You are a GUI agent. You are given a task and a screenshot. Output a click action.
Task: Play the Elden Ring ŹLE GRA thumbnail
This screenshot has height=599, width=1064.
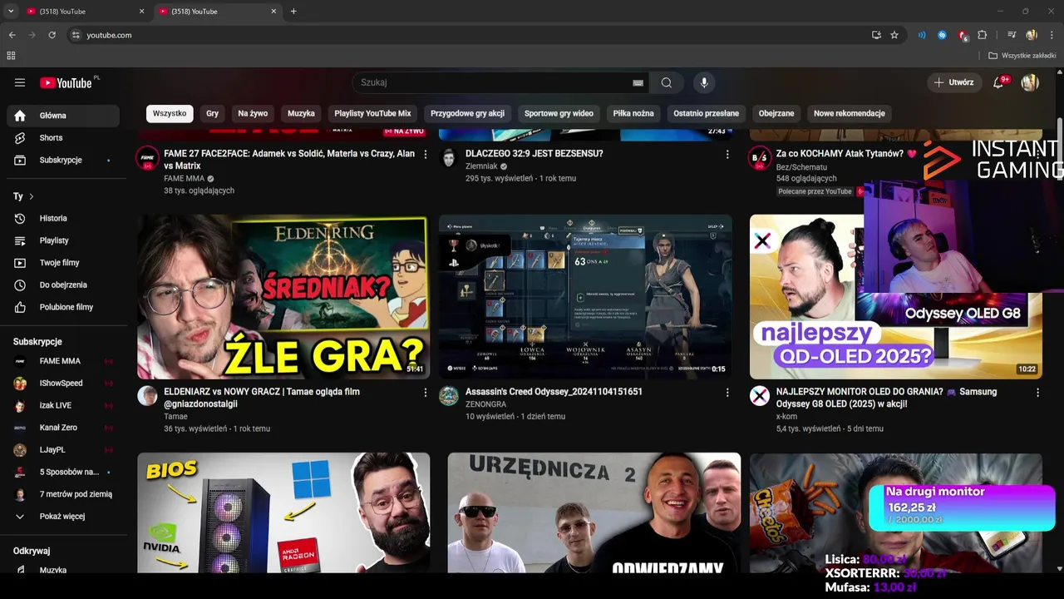coord(283,297)
